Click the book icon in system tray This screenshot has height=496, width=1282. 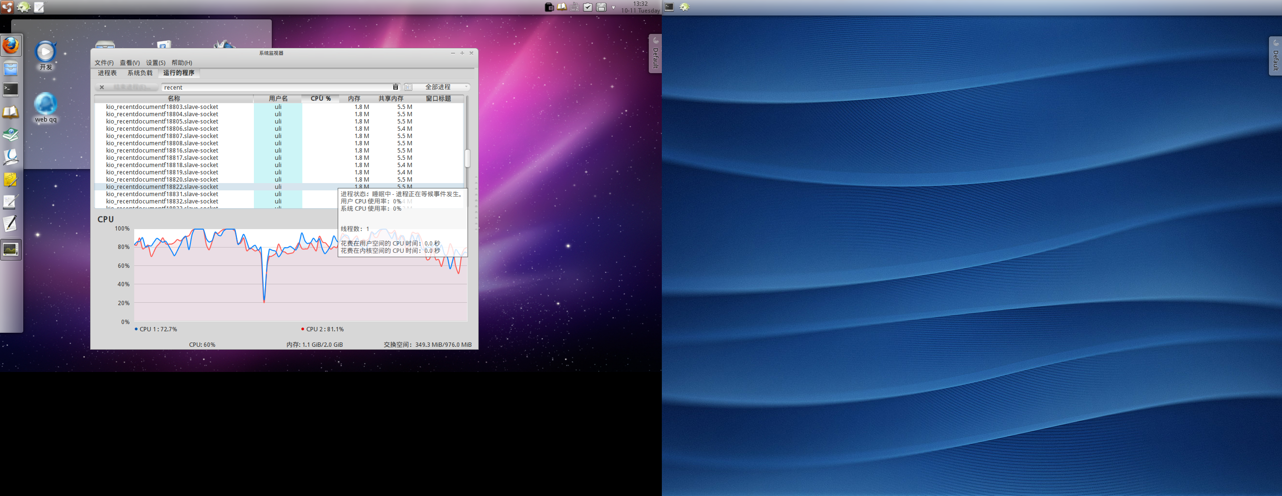pos(562,7)
